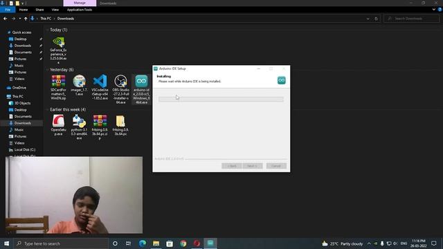443x249 pixels.
Task: Open the Application Tools tab
Action: pos(80,10)
